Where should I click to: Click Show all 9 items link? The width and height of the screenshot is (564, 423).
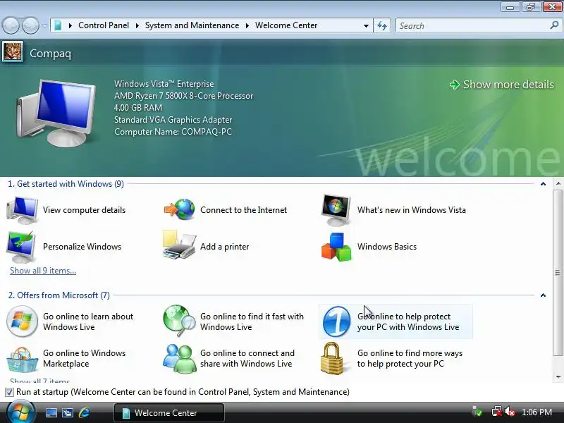pyautogui.click(x=43, y=271)
